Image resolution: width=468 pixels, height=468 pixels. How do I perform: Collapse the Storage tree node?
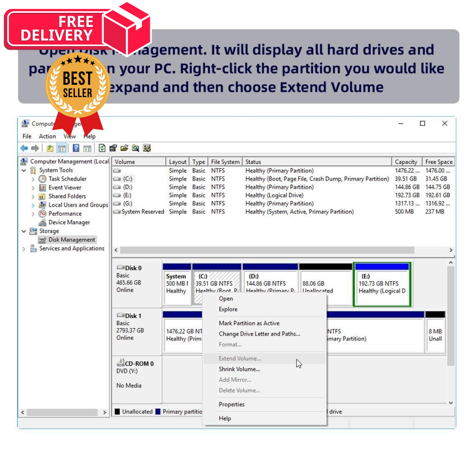pos(24,231)
